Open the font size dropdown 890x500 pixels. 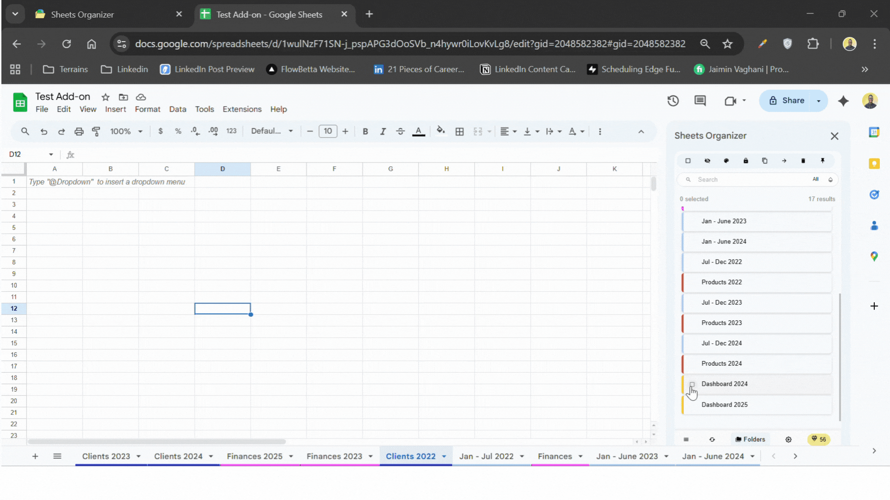[328, 131]
